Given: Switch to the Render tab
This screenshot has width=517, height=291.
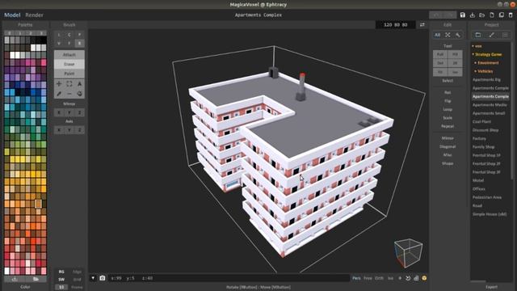Looking at the screenshot, I should click(34, 15).
